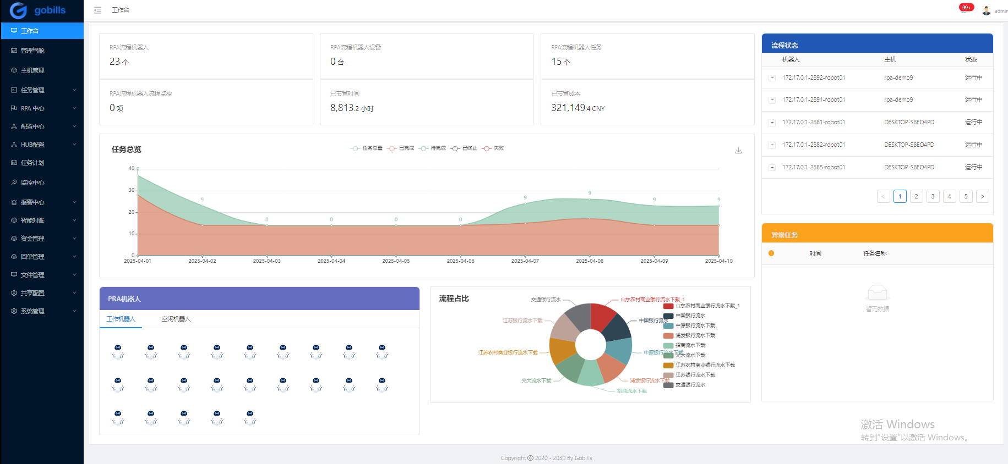Toggle the 任务总量 series in chart legend

tap(367, 148)
